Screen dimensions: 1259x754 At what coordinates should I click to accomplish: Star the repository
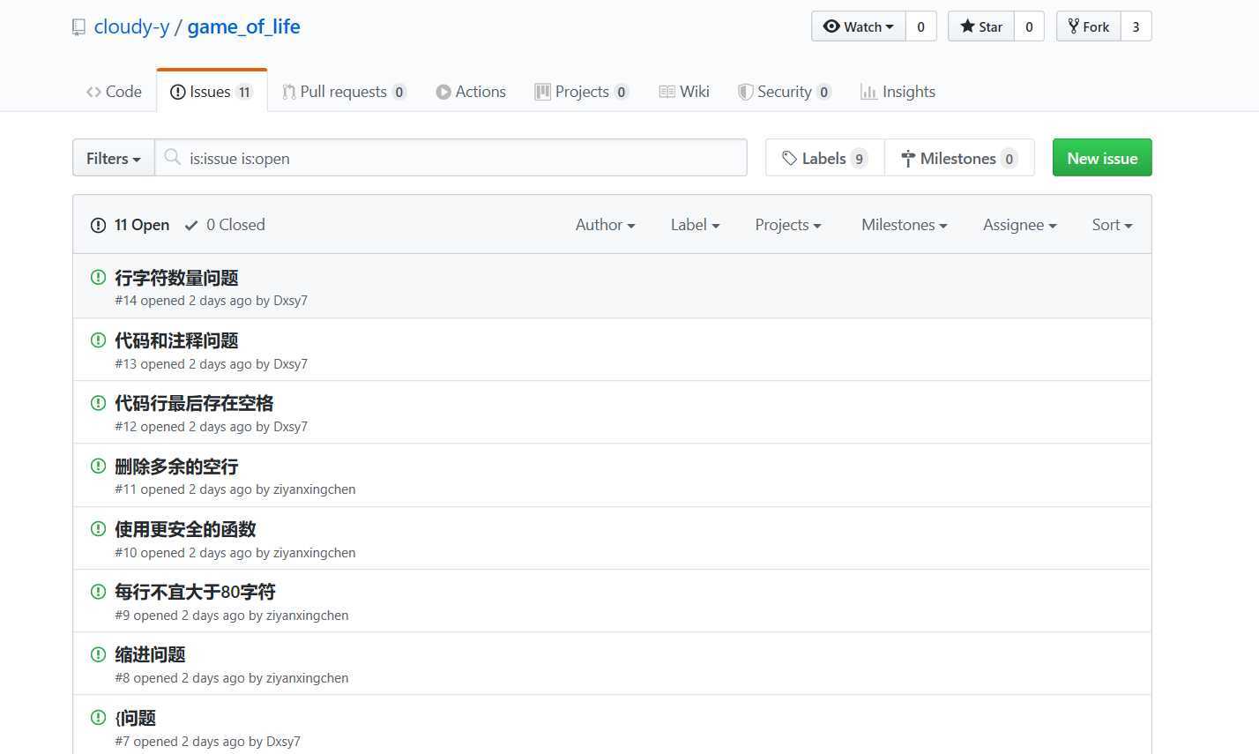point(981,26)
